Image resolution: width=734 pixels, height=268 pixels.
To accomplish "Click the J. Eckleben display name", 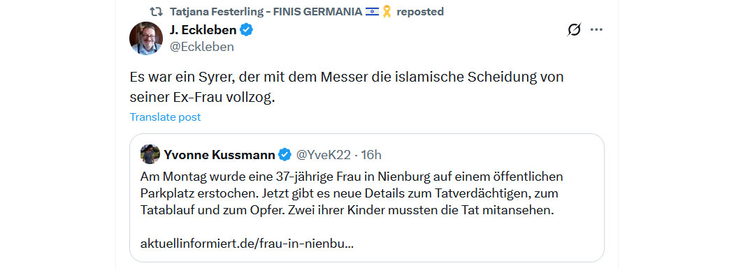I will click(x=203, y=30).
